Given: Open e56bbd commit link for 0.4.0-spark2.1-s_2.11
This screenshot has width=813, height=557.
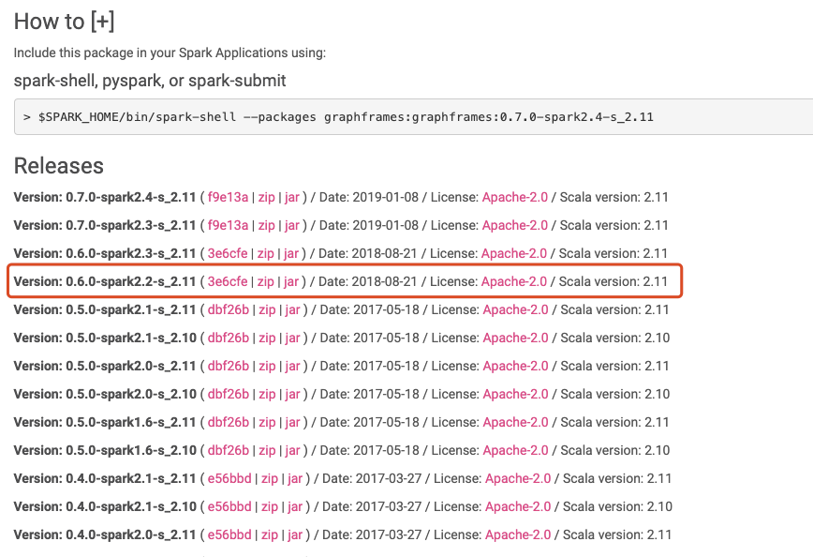Looking at the screenshot, I should (x=229, y=478).
